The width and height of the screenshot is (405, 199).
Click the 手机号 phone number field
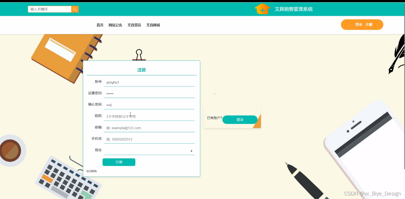click(149, 139)
